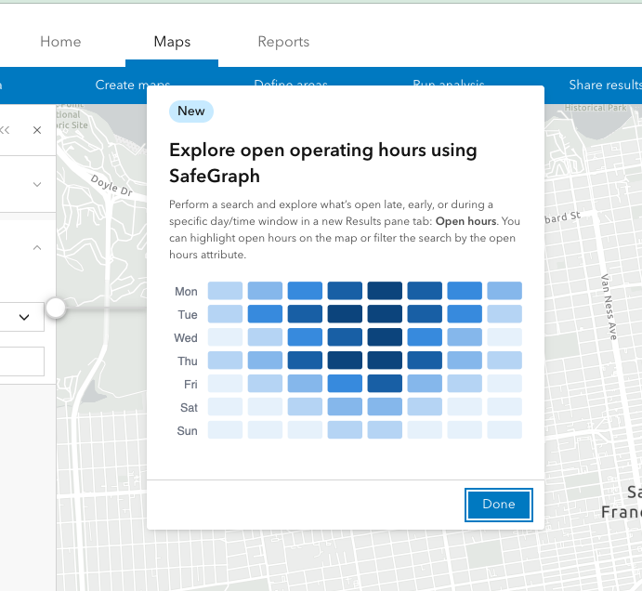Click the Van Ness Ave map label
Screen dimensions: 642x591
[x=609, y=308]
